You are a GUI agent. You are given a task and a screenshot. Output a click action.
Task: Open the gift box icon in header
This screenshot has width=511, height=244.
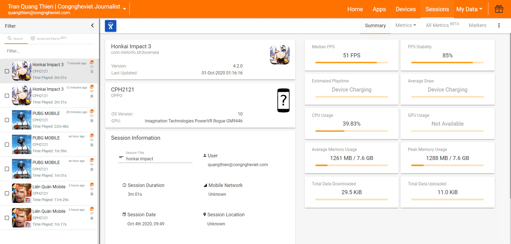pos(499,9)
